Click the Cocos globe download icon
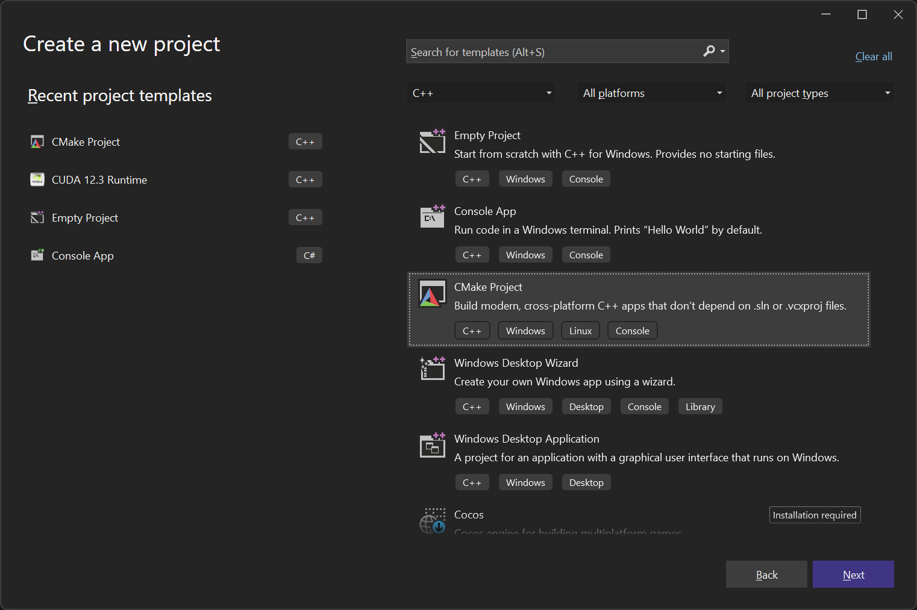Image resolution: width=917 pixels, height=610 pixels. point(433,521)
